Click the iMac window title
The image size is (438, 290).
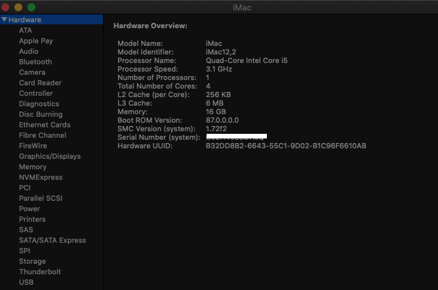242,7
